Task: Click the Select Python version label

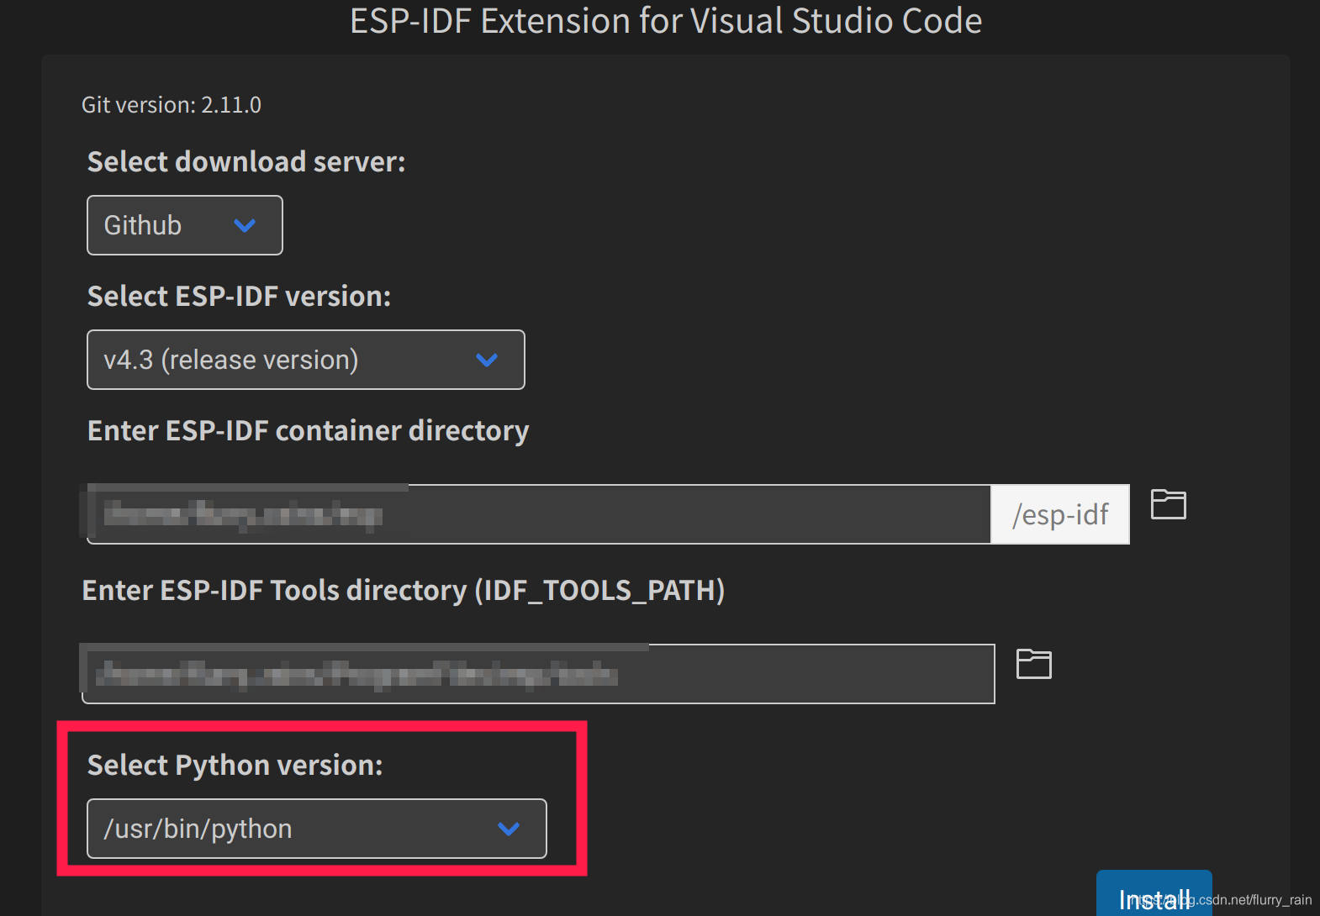Action: [235, 765]
